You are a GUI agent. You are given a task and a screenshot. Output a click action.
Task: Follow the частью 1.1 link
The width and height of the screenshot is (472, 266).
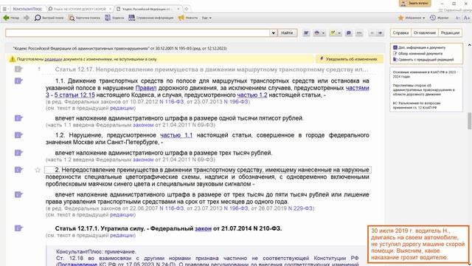(176, 135)
